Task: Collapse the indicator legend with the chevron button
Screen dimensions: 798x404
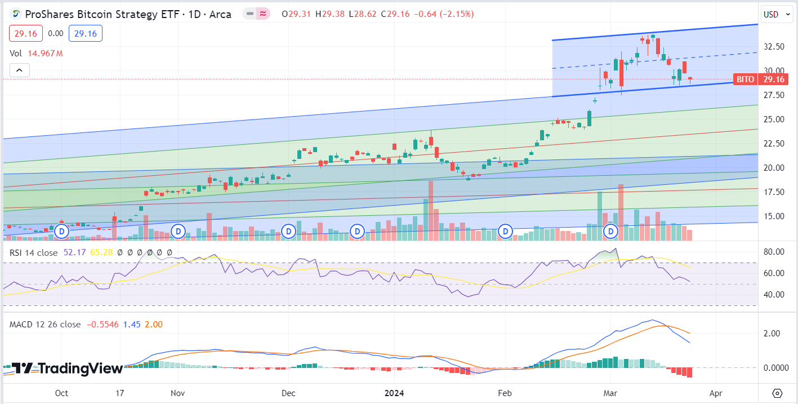Action: point(19,70)
